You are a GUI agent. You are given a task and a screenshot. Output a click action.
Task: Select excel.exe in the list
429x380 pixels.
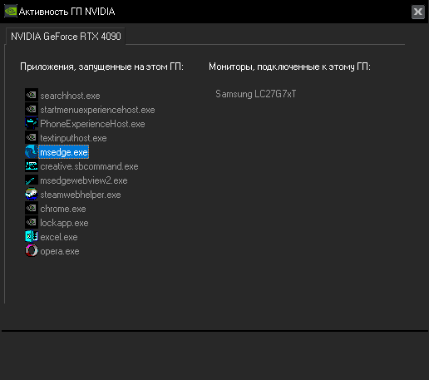click(59, 237)
